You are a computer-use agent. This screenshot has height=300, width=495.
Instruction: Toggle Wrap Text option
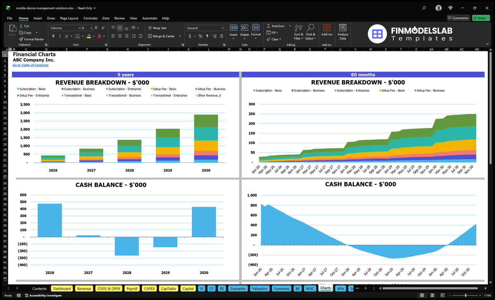157,28
